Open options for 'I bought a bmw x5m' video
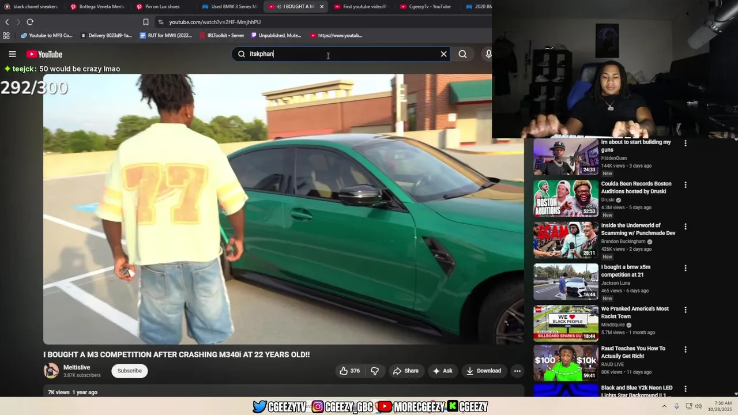The width and height of the screenshot is (738, 415). (x=686, y=268)
